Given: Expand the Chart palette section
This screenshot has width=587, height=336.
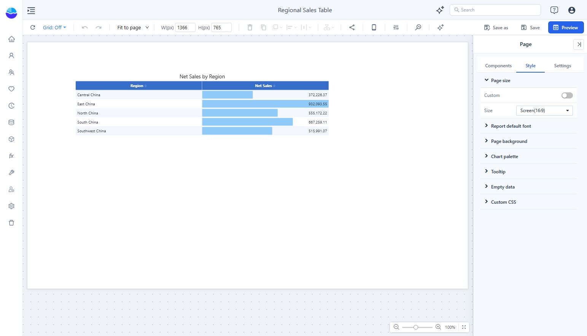Looking at the screenshot, I should click(x=529, y=156).
